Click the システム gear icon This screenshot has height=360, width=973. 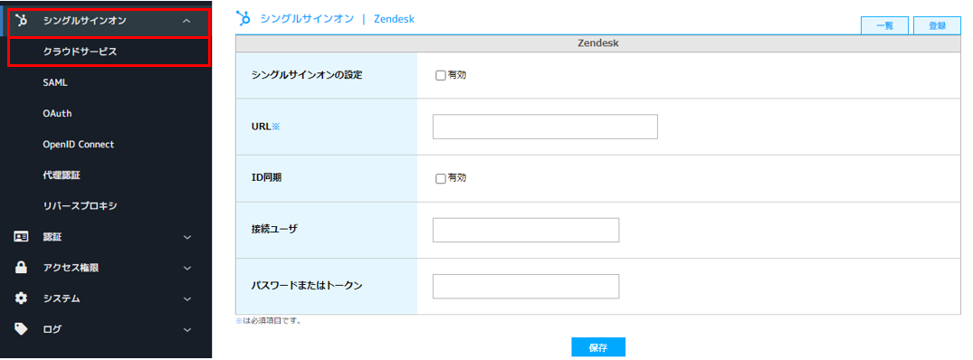click(x=21, y=298)
